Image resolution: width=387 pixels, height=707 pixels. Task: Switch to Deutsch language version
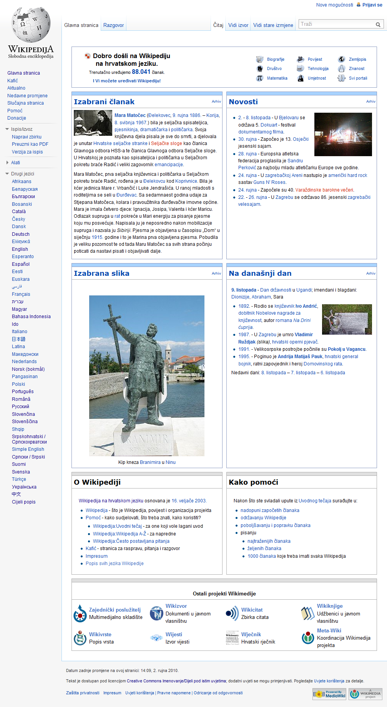pyautogui.click(x=21, y=234)
